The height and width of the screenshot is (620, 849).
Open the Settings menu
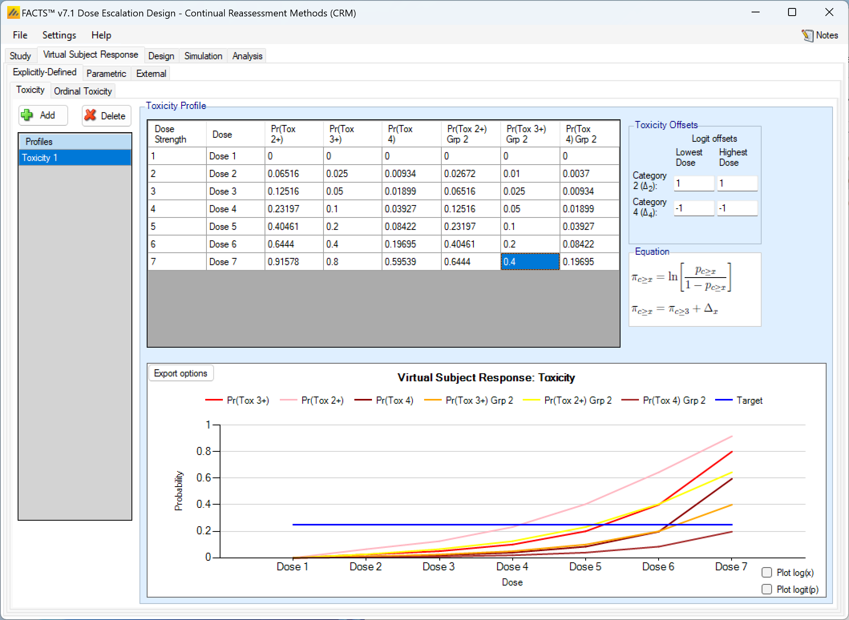[59, 35]
